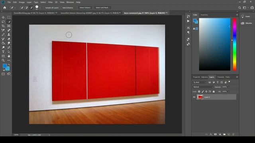255x143 pixels.
Task: Select the Path Selection tool
Action: (9, 52)
